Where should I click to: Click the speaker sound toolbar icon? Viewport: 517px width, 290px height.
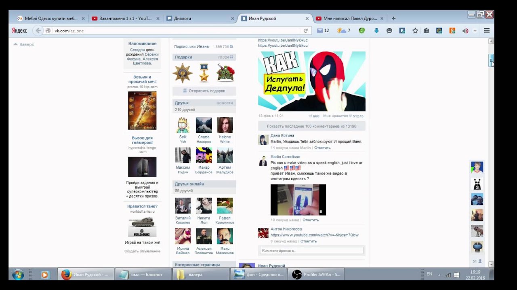click(x=465, y=31)
